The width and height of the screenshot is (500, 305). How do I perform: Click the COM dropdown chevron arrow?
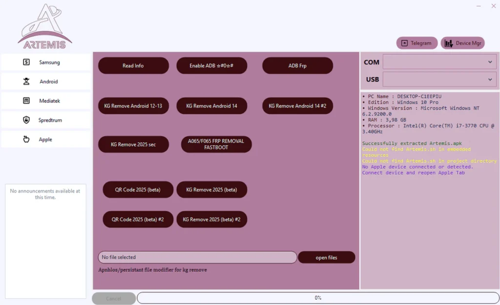tap(490, 62)
